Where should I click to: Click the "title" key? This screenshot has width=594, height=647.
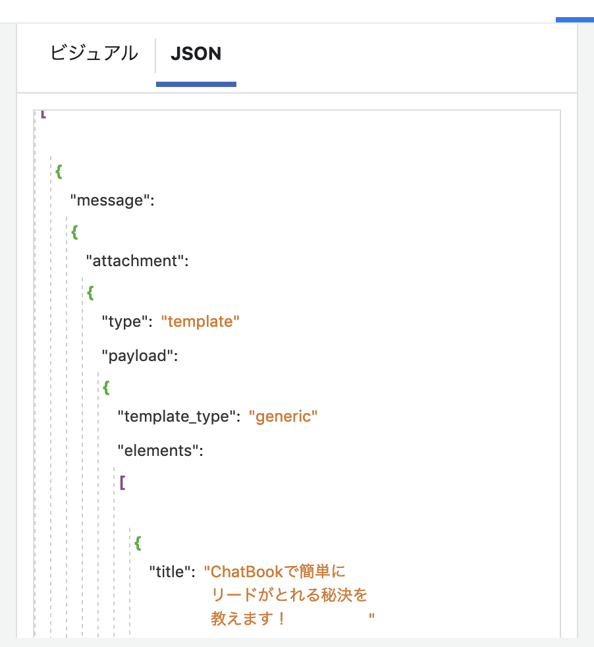[172, 572]
